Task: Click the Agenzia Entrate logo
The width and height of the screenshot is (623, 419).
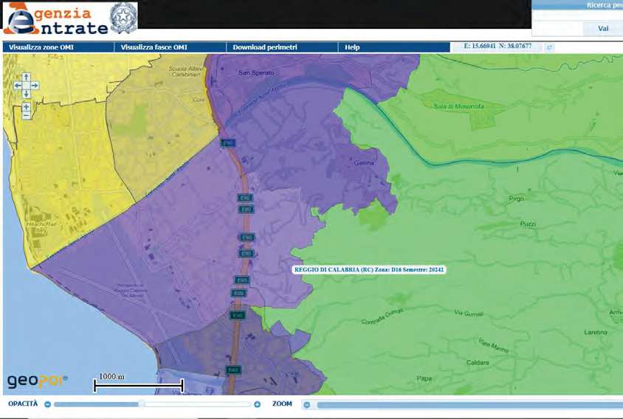Action: tap(69, 19)
